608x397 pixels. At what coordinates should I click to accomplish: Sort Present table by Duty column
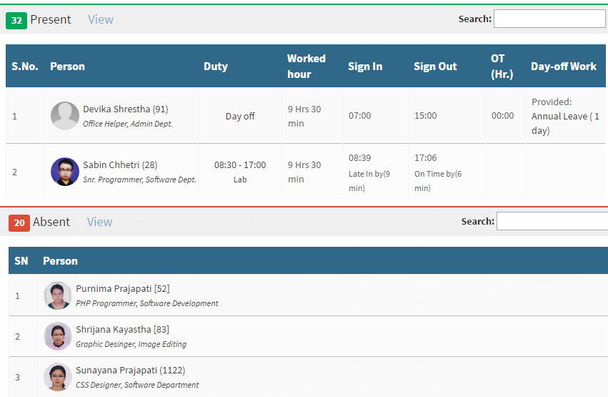coord(216,67)
